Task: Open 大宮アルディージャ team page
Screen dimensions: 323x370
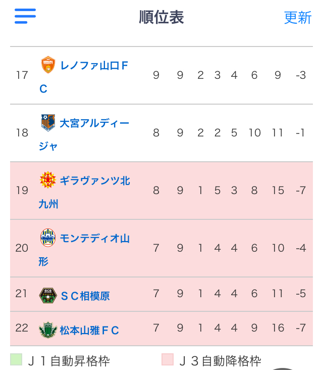Action: tap(94, 123)
